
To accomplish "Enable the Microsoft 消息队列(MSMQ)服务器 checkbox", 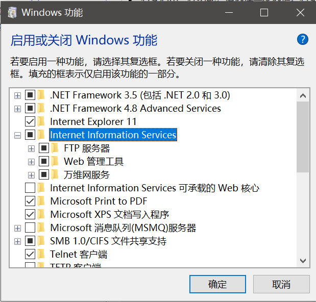I will 30,228.
